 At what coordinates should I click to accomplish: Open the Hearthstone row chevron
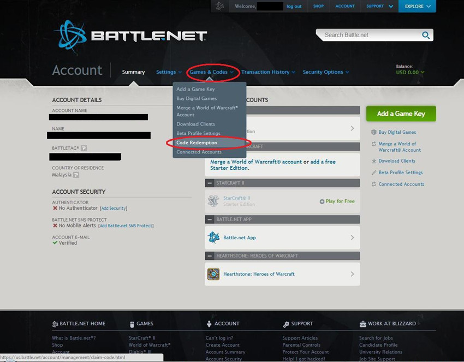352,274
